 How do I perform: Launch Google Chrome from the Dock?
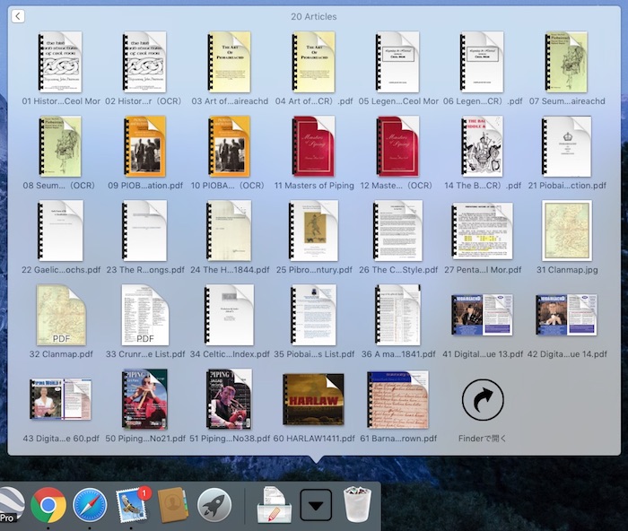pyautogui.click(x=48, y=505)
